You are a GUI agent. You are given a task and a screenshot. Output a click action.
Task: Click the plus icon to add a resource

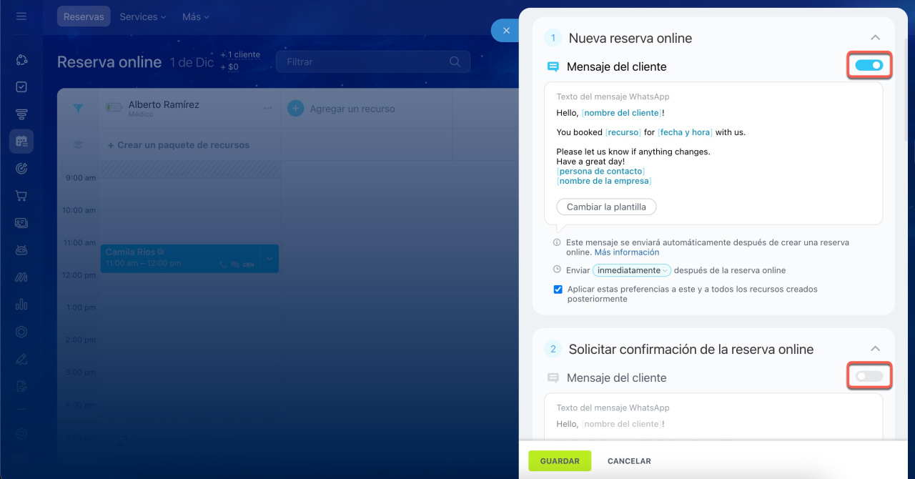coord(295,109)
